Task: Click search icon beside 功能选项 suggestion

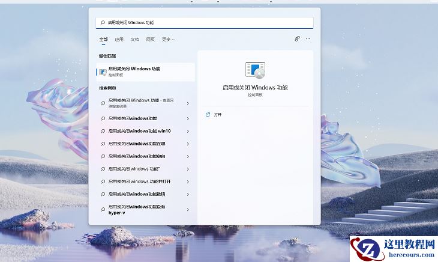Action: click(103, 194)
